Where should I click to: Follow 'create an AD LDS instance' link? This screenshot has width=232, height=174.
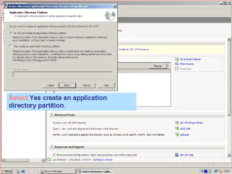pos(134,49)
